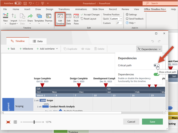Toggle the AutoSave switch off/on

(18, 3)
